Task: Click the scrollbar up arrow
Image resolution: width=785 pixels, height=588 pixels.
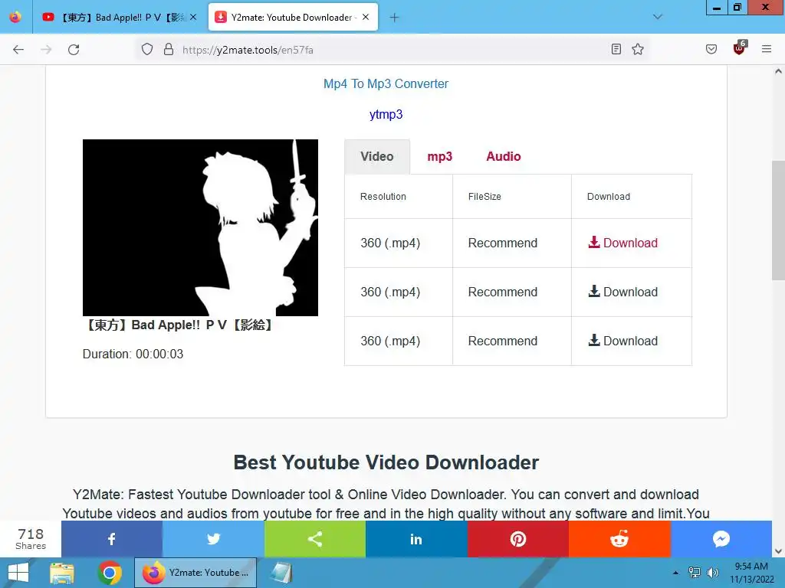Action: (x=779, y=71)
